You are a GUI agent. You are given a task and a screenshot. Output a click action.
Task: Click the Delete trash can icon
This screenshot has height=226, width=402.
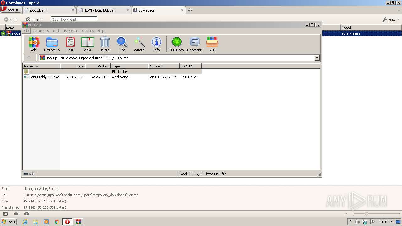[x=105, y=44]
